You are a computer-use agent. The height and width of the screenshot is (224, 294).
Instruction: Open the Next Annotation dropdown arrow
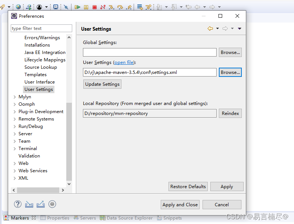coord(166,7)
